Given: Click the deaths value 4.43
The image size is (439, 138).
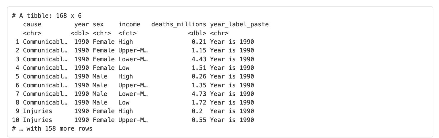Looking at the screenshot, I should point(199,59).
